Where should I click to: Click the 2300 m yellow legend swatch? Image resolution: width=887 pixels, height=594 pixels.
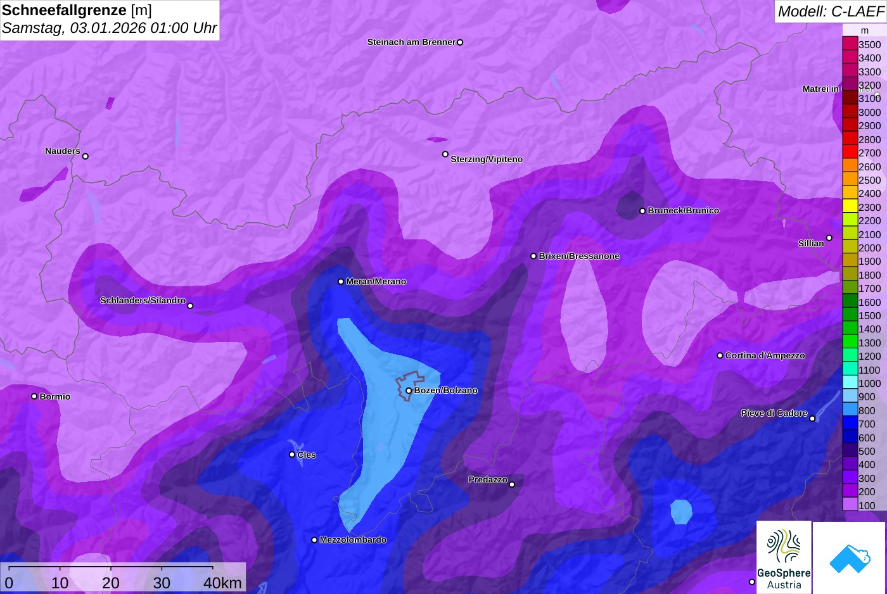pyautogui.click(x=850, y=206)
